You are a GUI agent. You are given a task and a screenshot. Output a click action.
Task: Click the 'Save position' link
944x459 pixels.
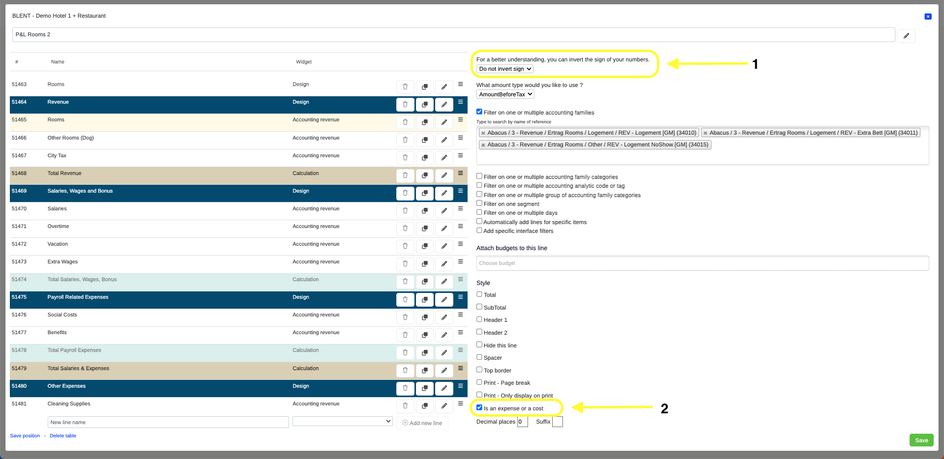[25, 436]
